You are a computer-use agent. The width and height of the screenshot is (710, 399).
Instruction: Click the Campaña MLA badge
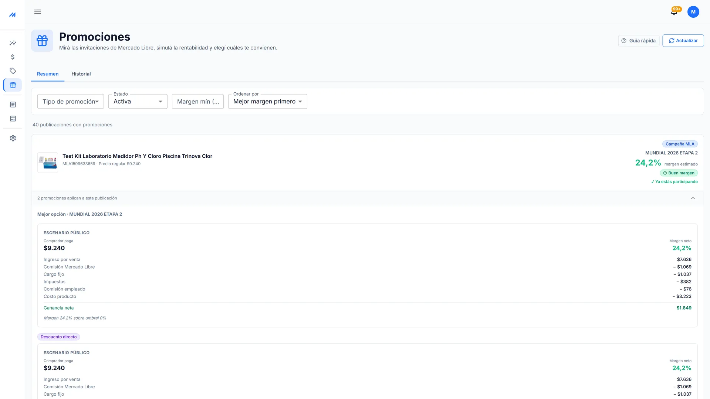680,144
